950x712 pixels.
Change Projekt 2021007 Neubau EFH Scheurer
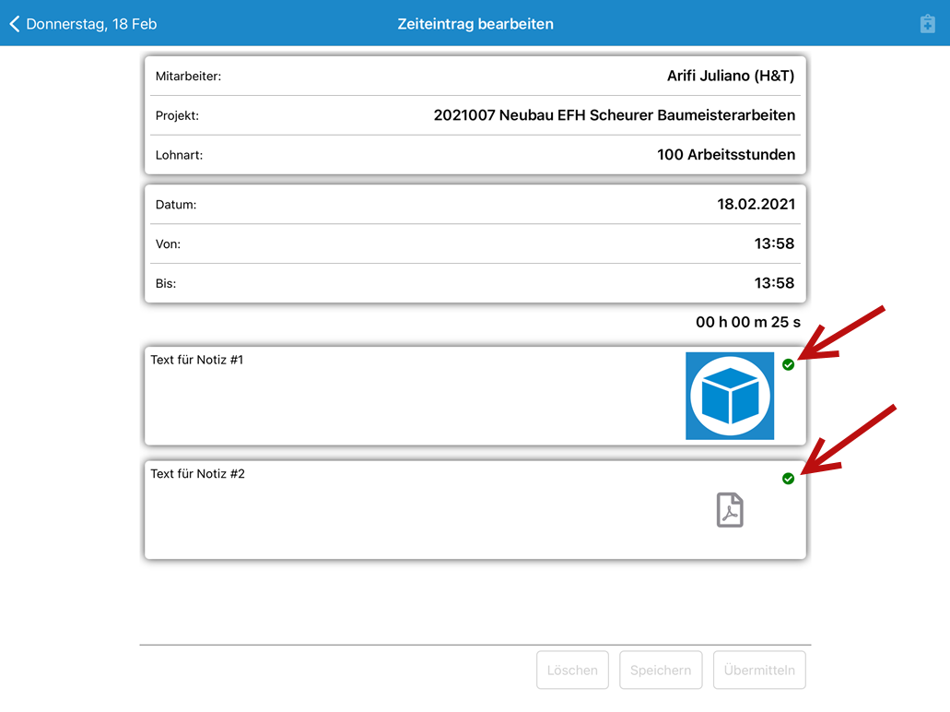475,115
